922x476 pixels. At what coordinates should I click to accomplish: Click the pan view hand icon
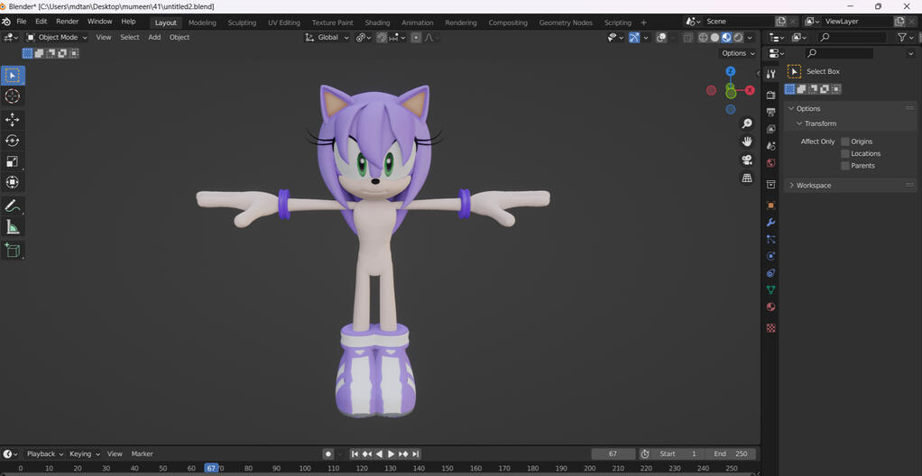747,142
